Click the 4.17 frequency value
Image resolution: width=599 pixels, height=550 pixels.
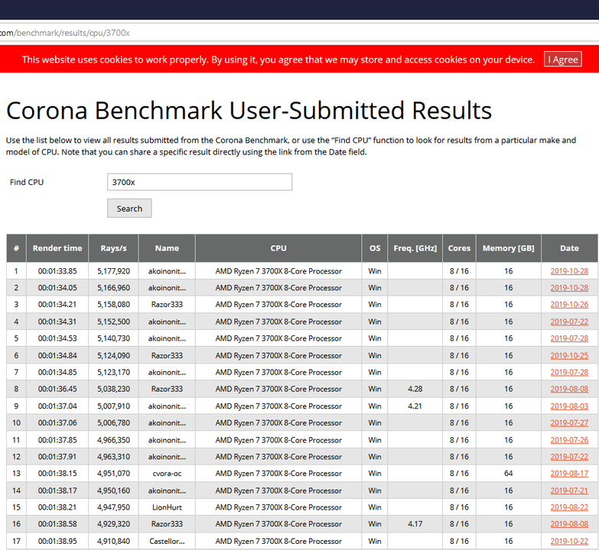[x=415, y=525]
